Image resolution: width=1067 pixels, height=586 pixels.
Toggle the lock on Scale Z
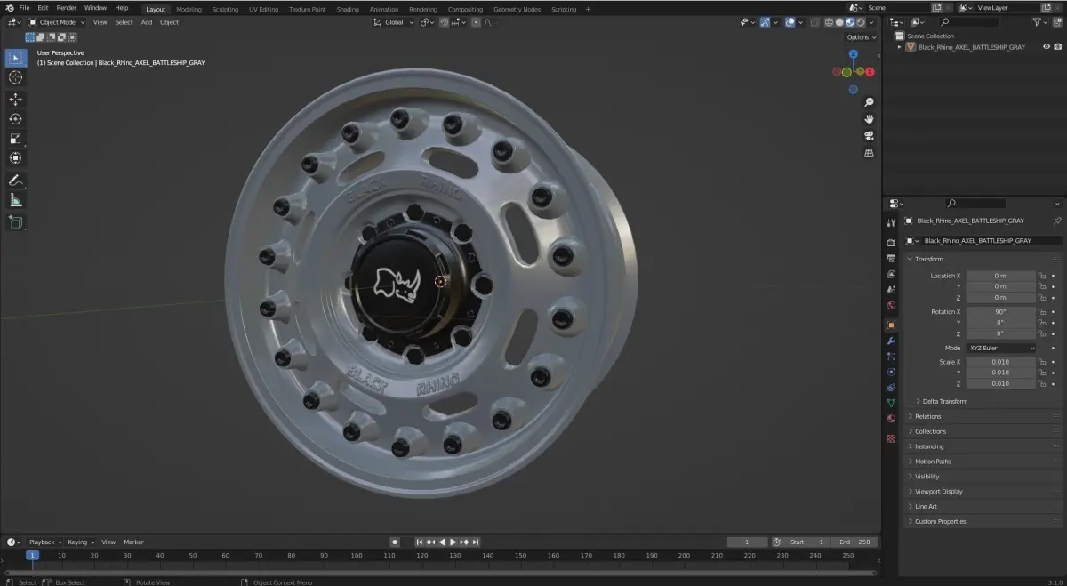point(1042,383)
